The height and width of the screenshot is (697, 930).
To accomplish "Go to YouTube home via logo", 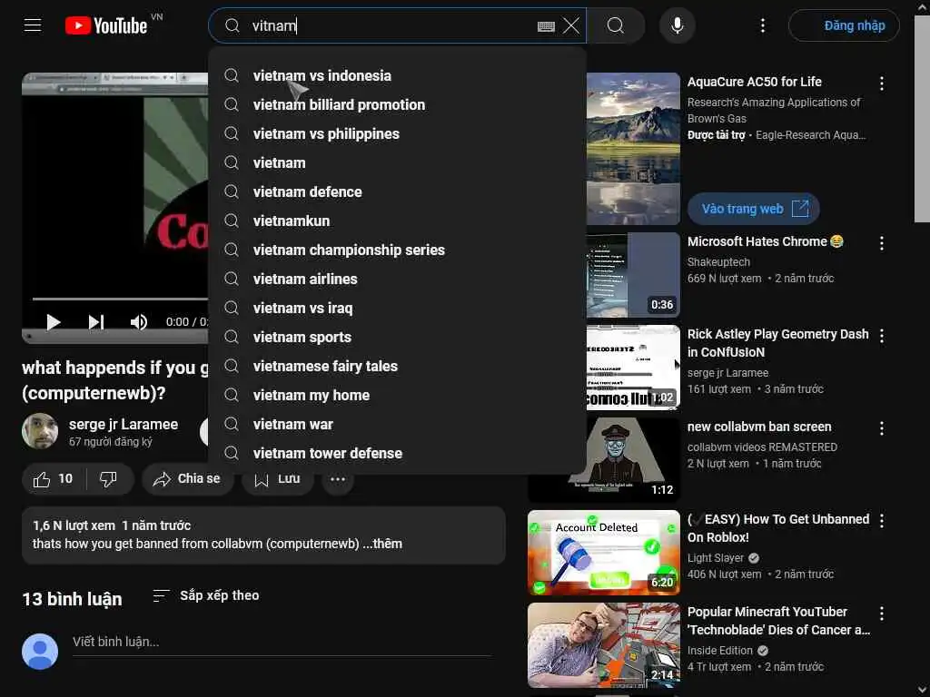I will 107,25.
